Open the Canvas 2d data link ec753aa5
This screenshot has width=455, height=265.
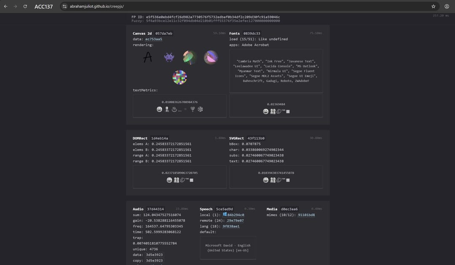click(x=154, y=39)
